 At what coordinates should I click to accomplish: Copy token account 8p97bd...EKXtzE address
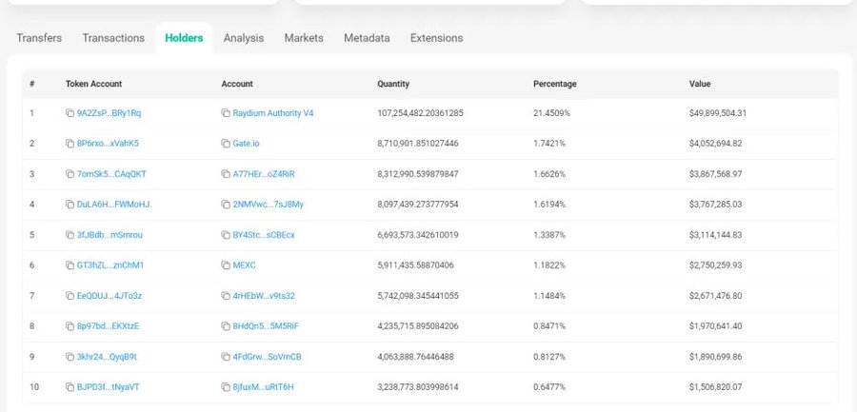tap(70, 326)
